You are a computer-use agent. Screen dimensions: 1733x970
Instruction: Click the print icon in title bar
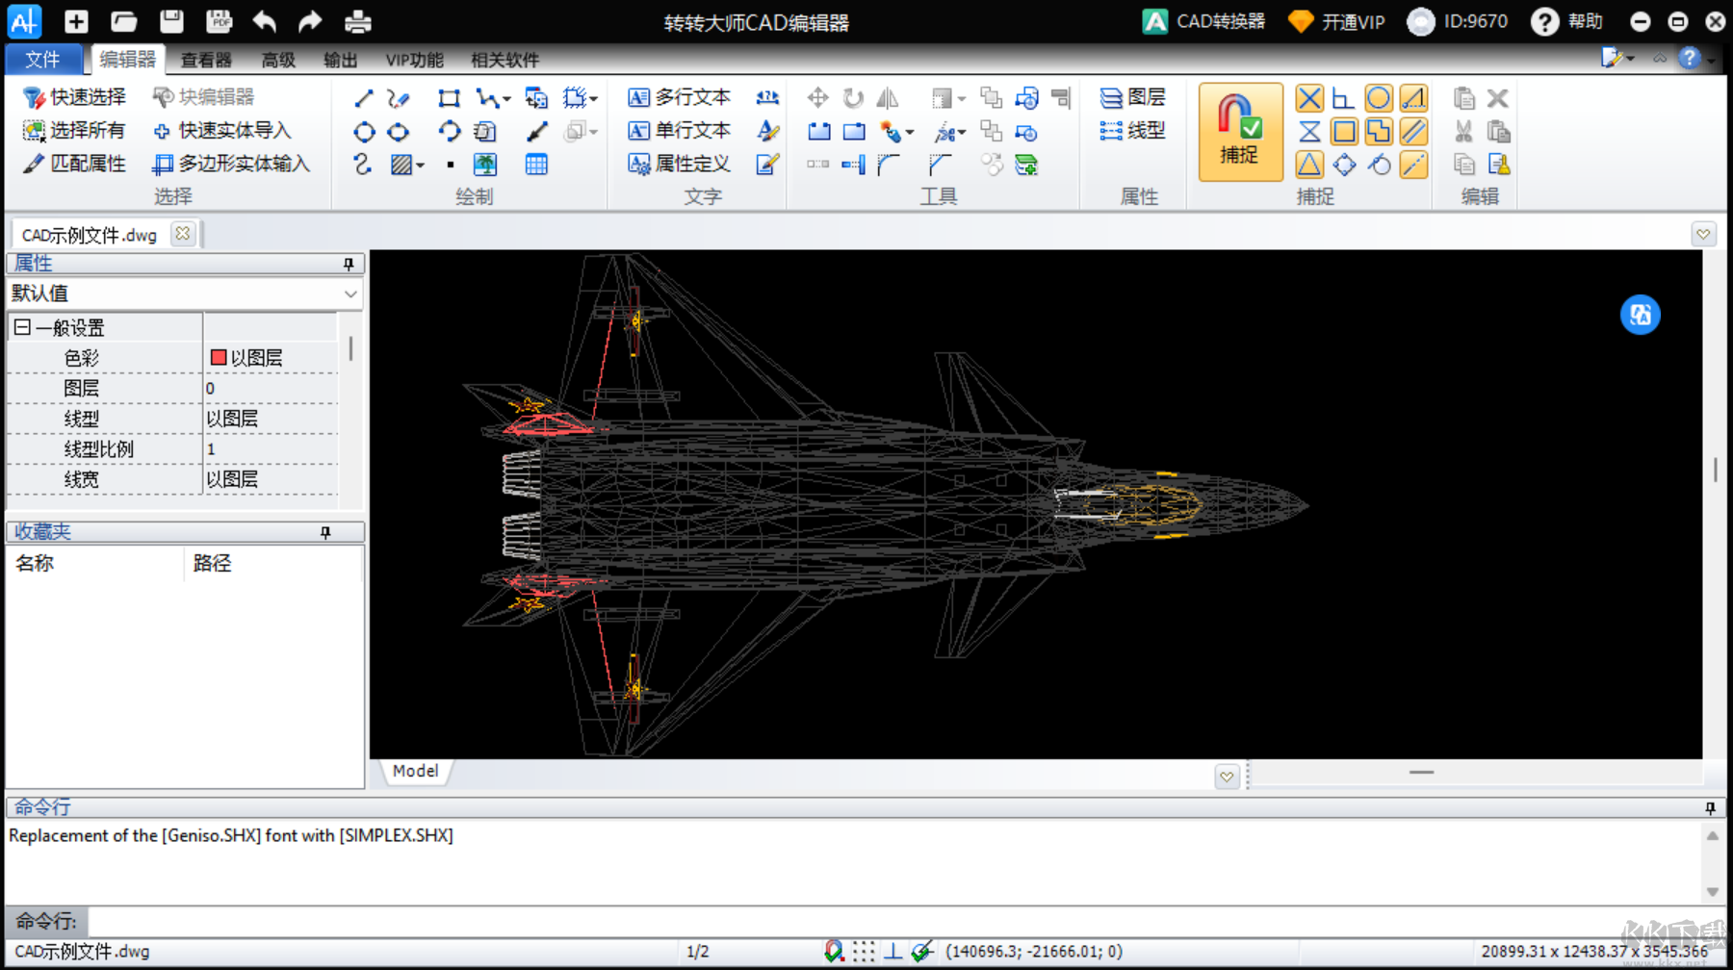coord(358,21)
